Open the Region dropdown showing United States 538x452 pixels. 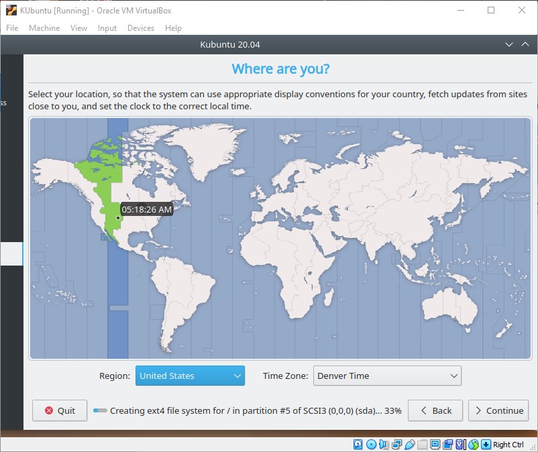tap(190, 376)
